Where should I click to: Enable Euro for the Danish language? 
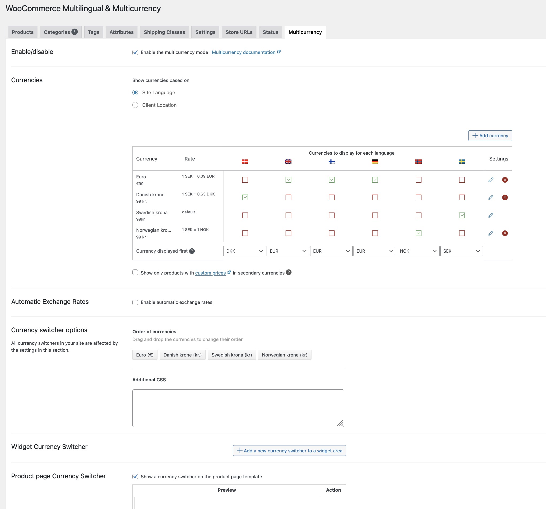coord(245,180)
